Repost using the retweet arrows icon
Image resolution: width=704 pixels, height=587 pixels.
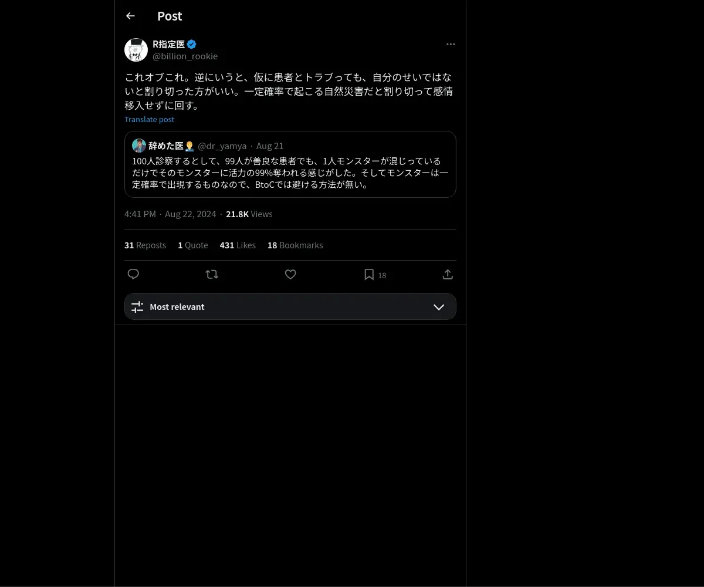point(212,274)
